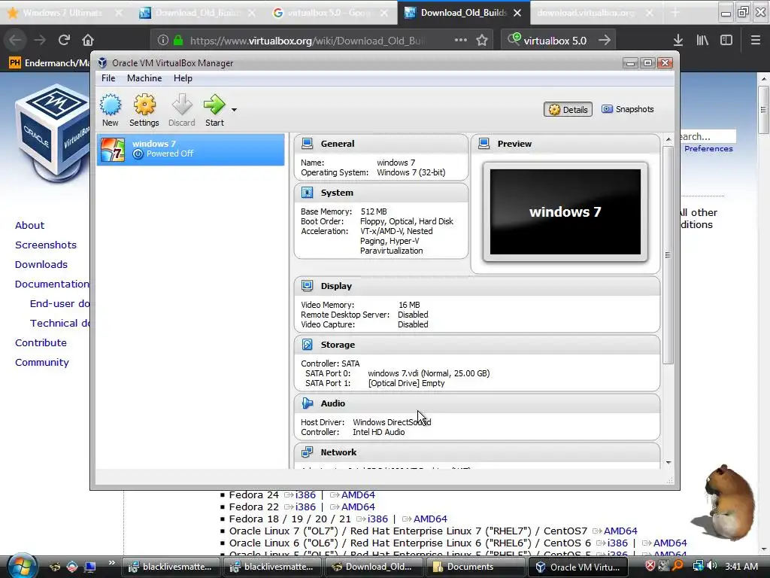Select the windows 7 VM in the list

click(x=190, y=149)
